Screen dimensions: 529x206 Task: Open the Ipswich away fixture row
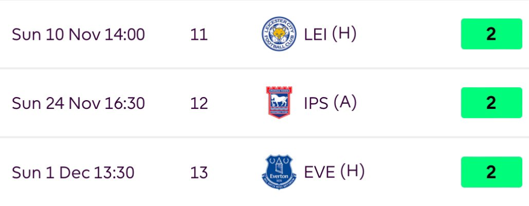(264, 103)
